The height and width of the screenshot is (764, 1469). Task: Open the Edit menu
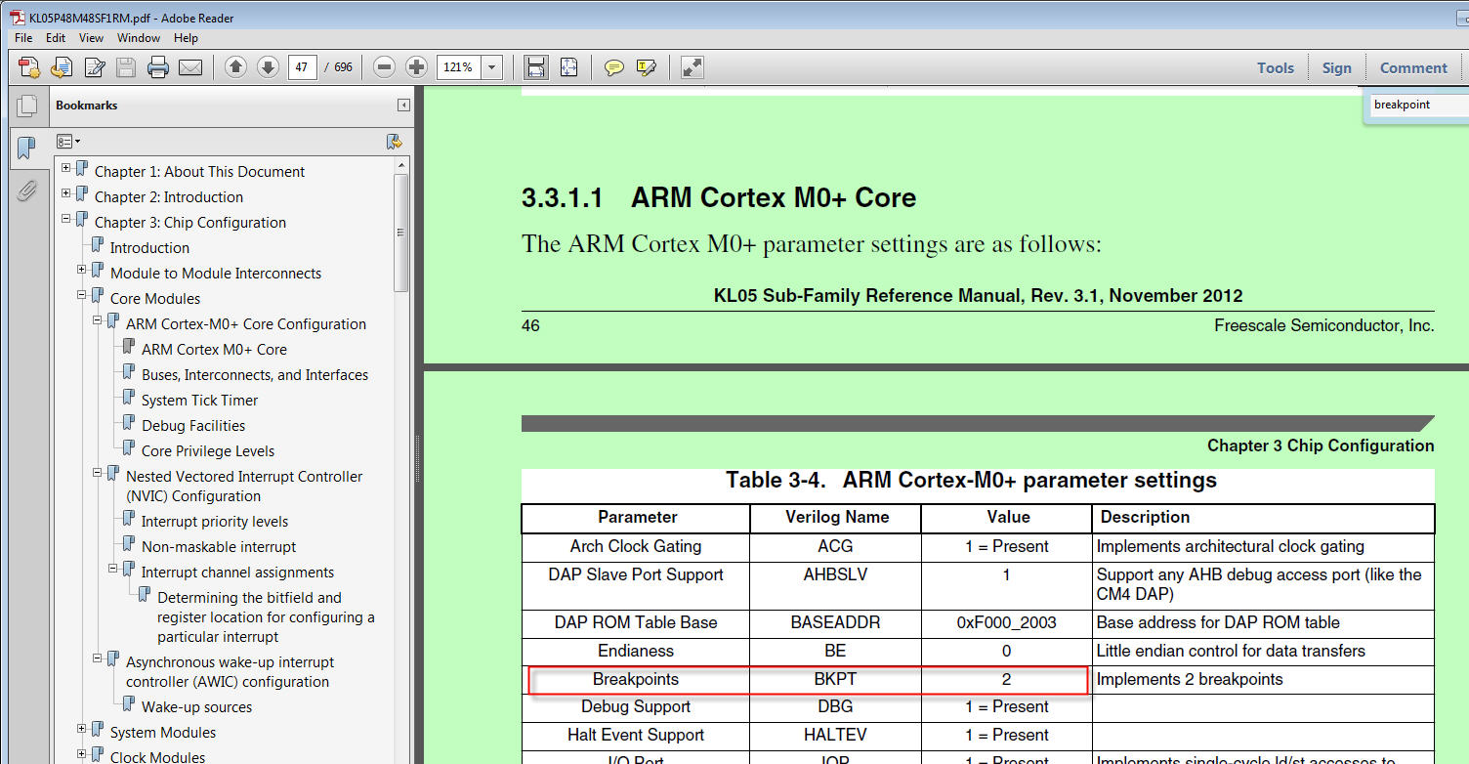tap(56, 38)
